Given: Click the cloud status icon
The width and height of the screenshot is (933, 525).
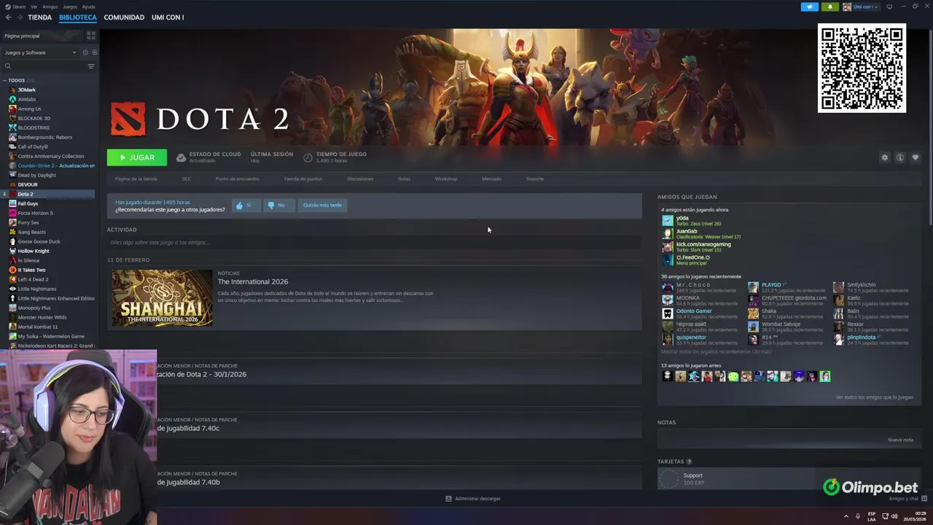Looking at the screenshot, I should 181,157.
